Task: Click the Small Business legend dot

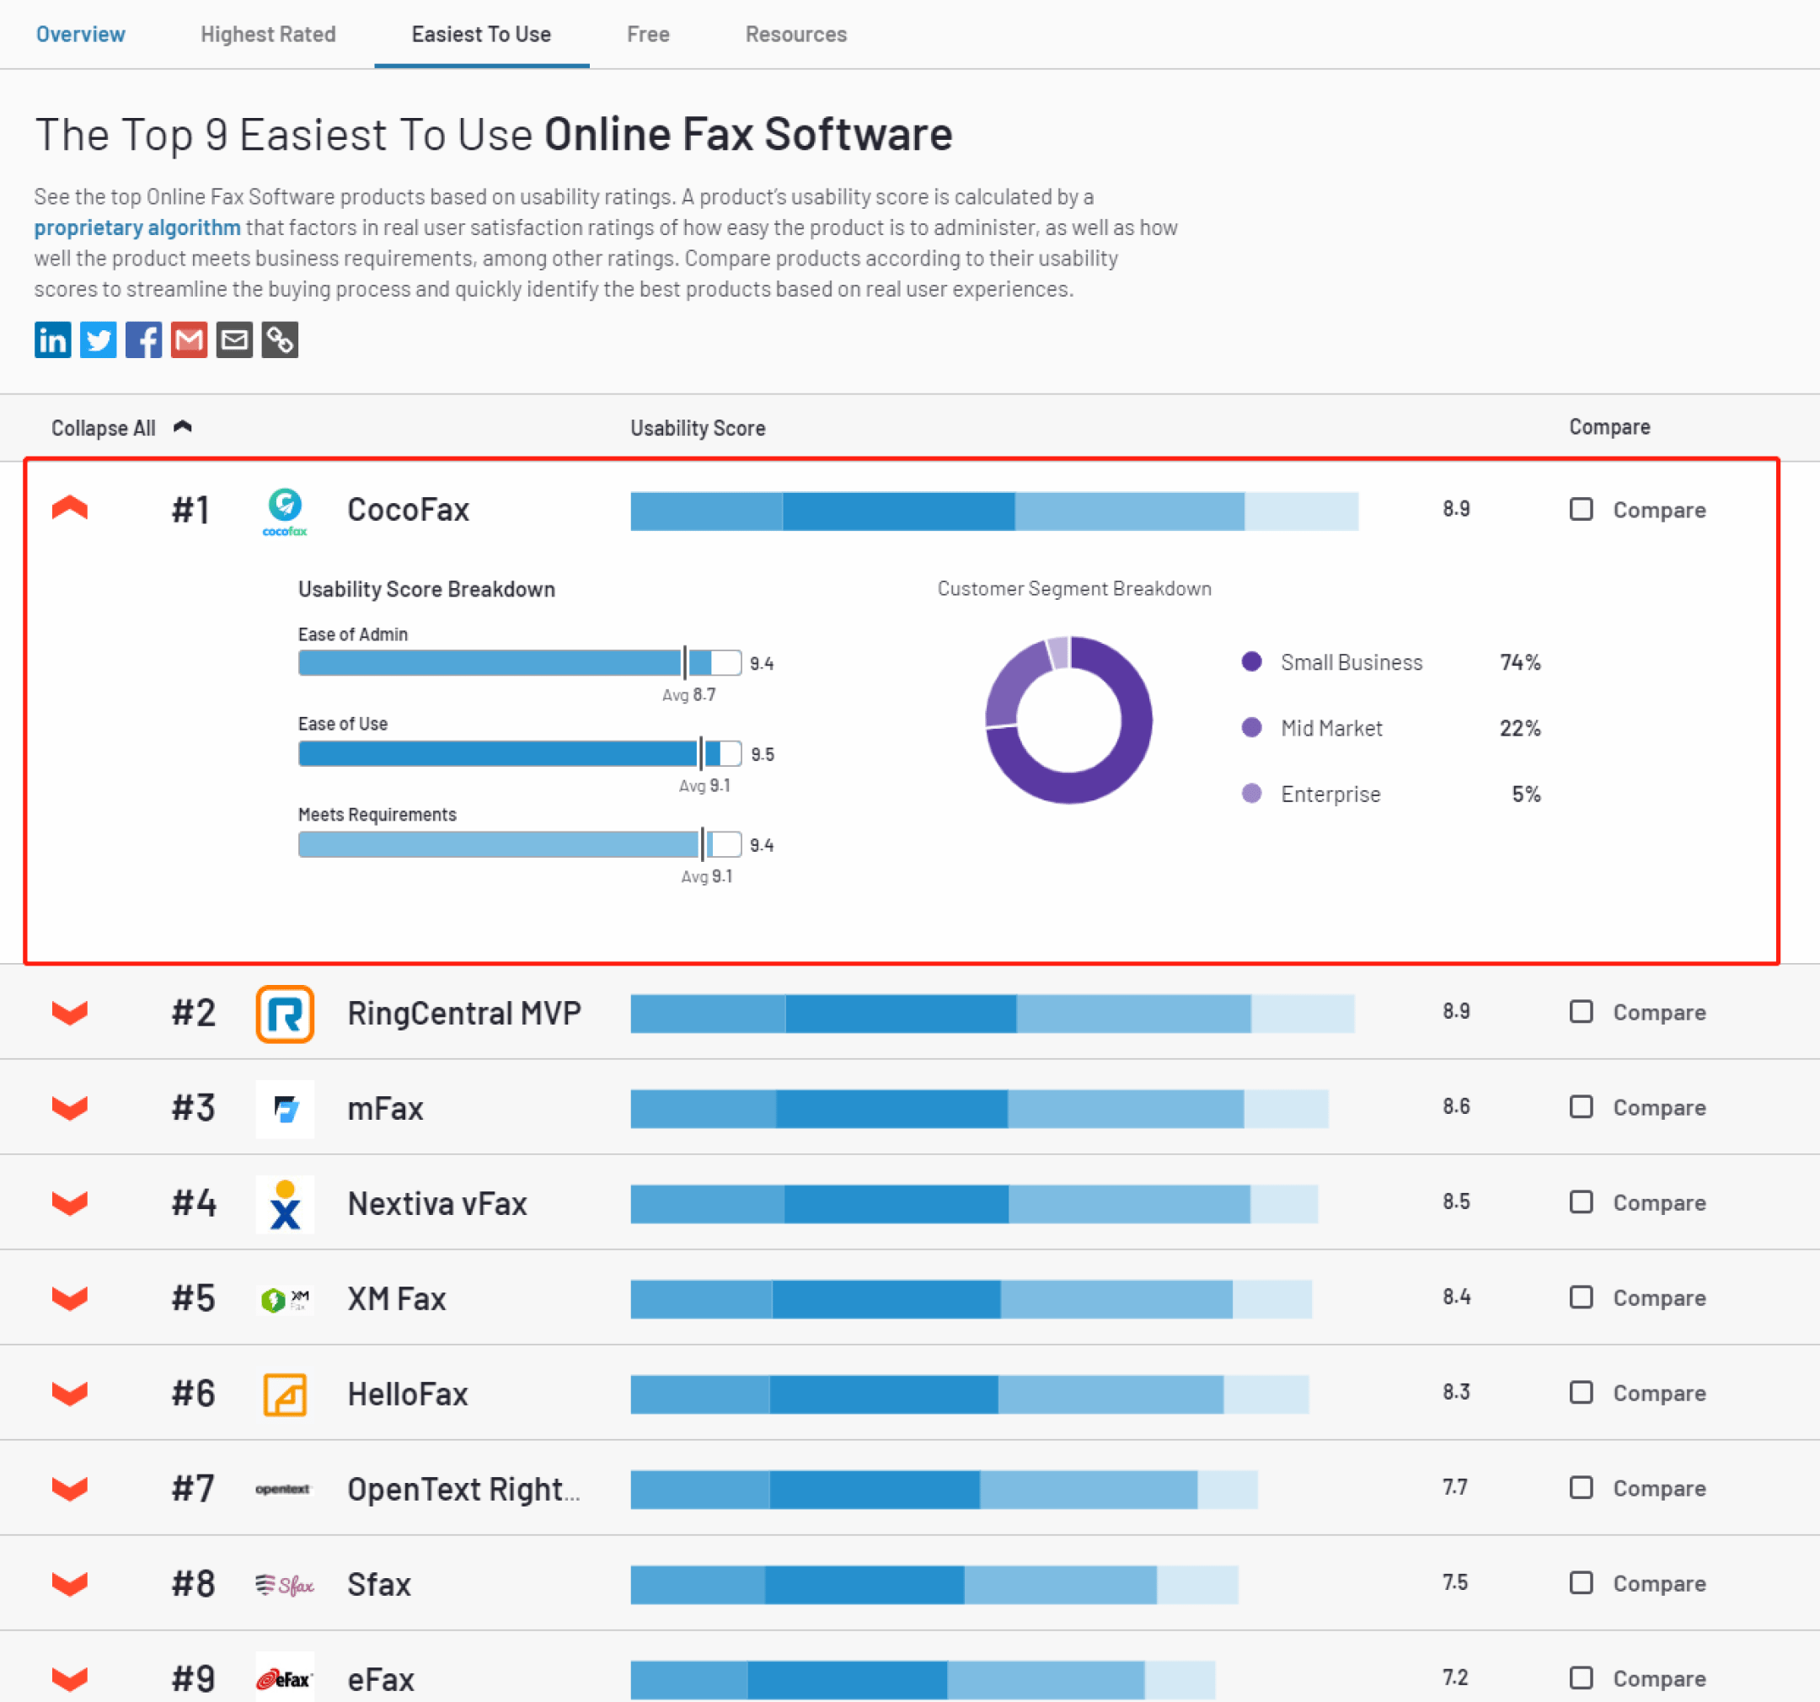Action: [1251, 661]
